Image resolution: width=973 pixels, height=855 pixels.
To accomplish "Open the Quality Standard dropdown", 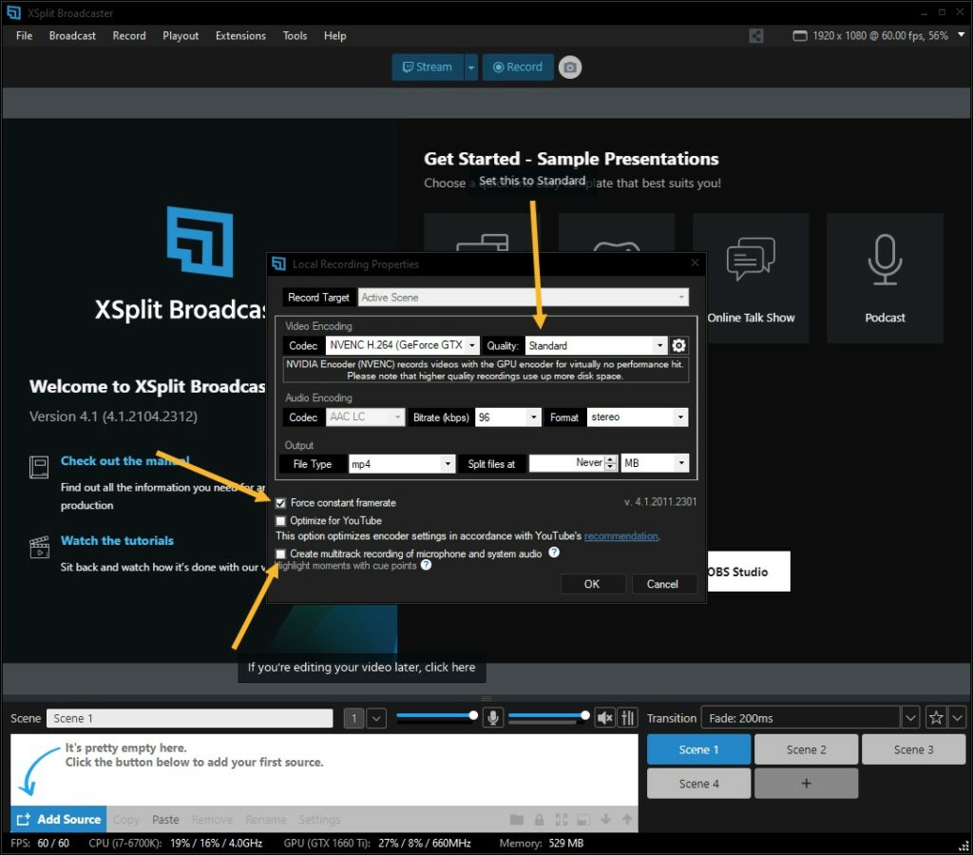I will (597, 345).
